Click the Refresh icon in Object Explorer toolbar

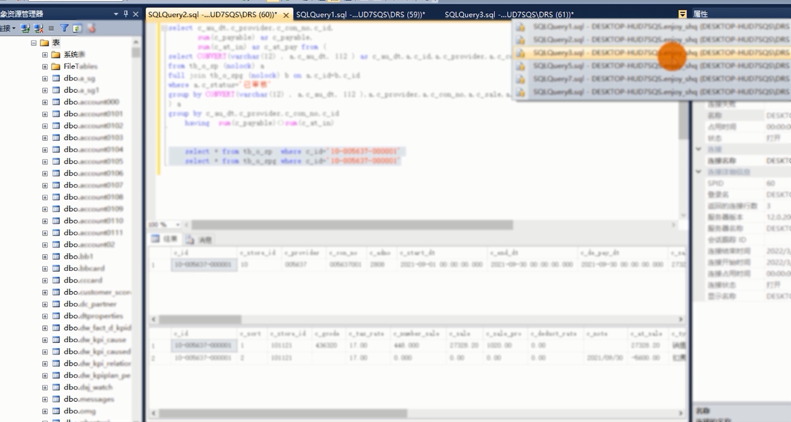coord(77,28)
